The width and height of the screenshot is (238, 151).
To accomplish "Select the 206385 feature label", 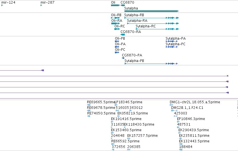I will pos(134,147).
